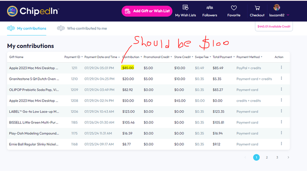Switch to Who contributed to me tab
Screen dimensions: 307x171
point(82,28)
